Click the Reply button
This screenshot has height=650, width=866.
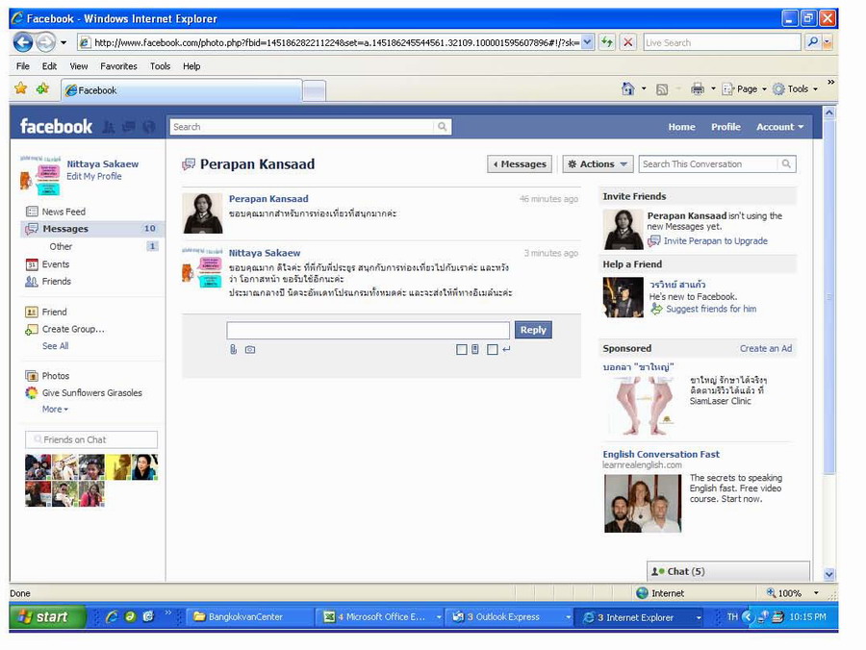coord(533,330)
